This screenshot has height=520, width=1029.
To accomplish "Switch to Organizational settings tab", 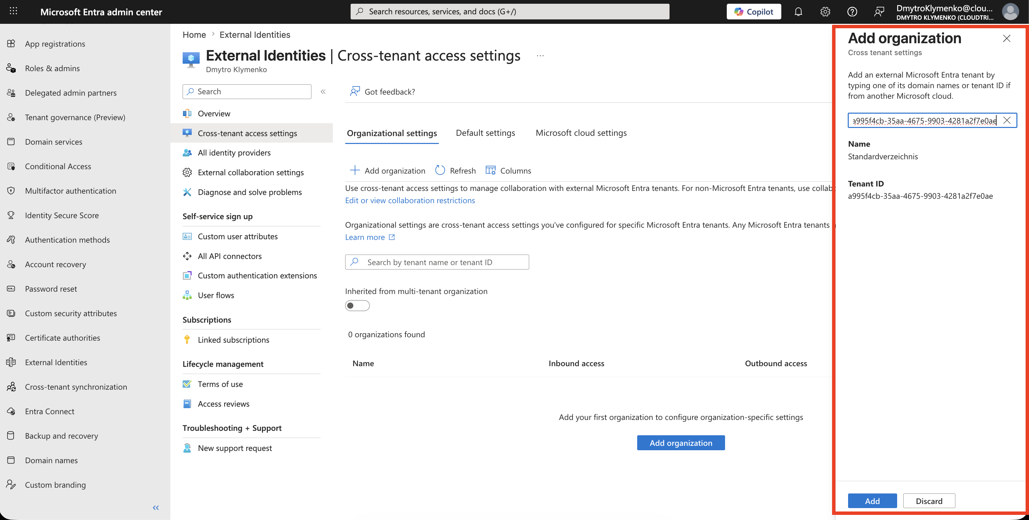I will [x=391, y=133].
